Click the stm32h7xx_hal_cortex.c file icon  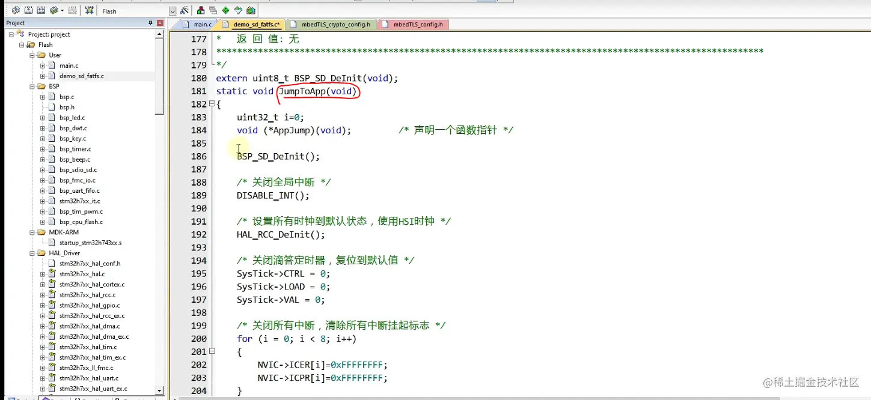[x=52, y=284]
